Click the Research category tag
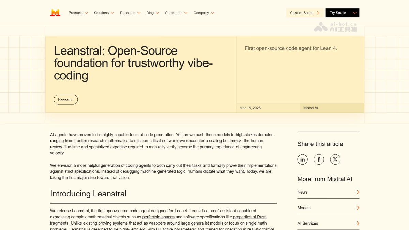Viewport: 409px width, 230px height. click(66, 99)
